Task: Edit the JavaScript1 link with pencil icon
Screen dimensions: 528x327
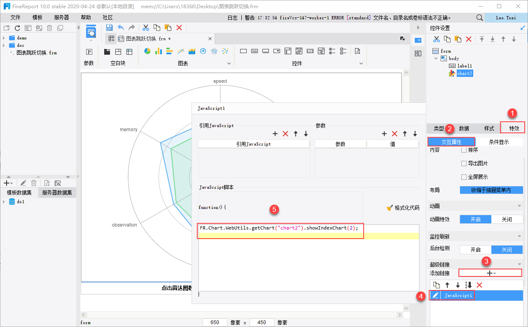Action: pos(435,295)
